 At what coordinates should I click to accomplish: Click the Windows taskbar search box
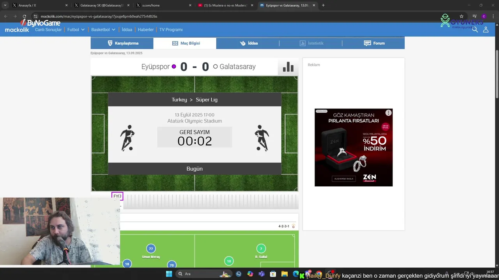coord(204,274)
